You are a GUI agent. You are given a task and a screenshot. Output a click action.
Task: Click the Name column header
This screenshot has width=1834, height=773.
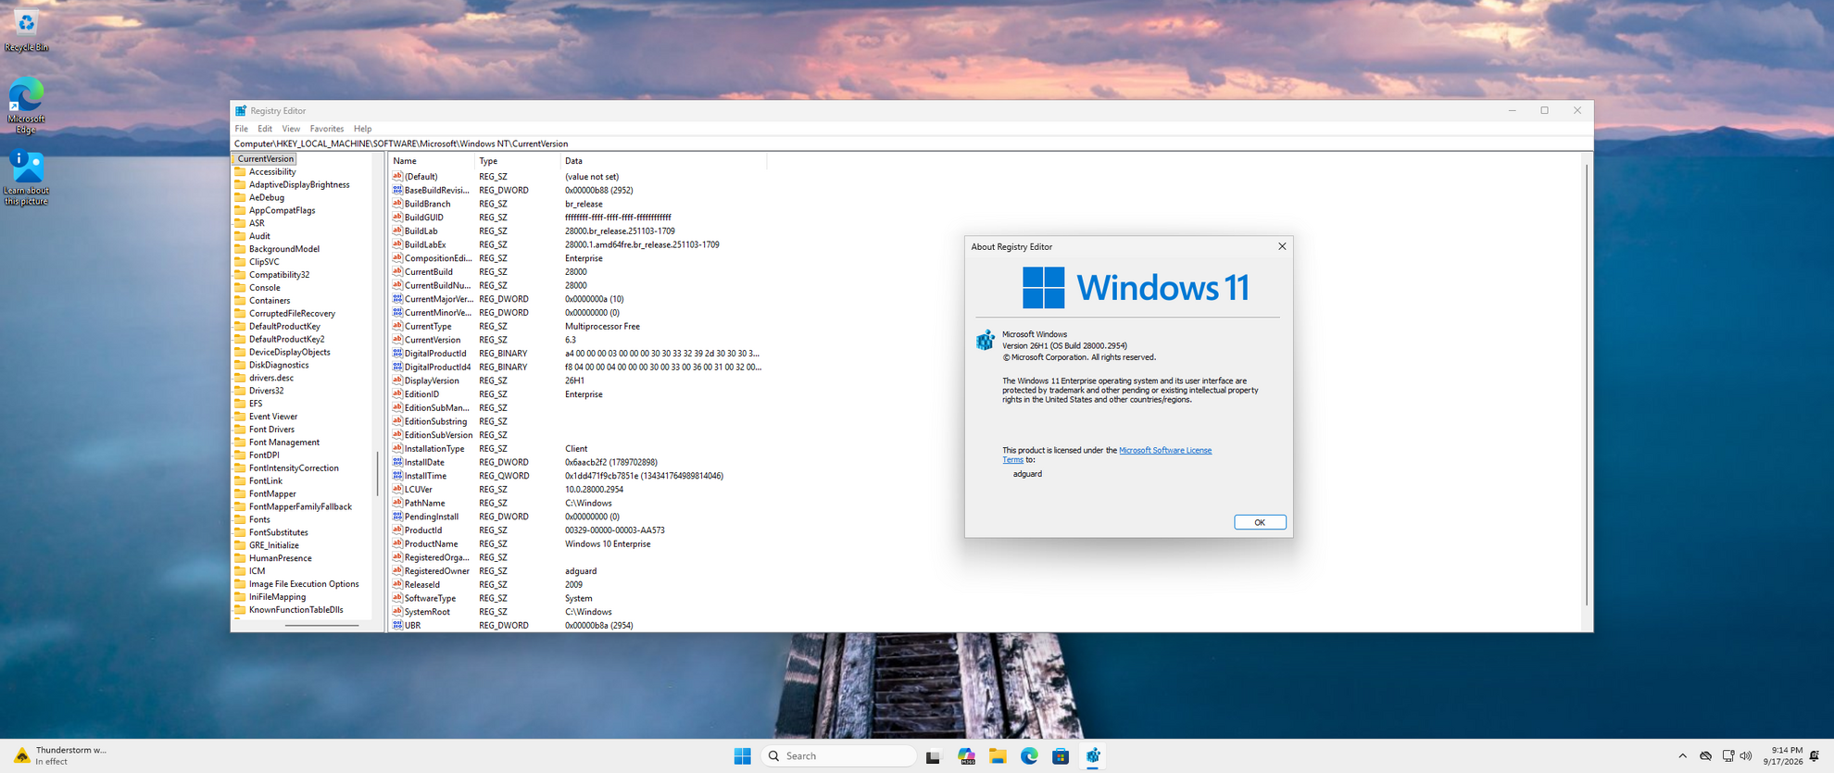431,161
